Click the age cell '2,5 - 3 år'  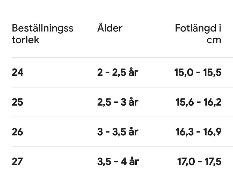pos(118,102)
